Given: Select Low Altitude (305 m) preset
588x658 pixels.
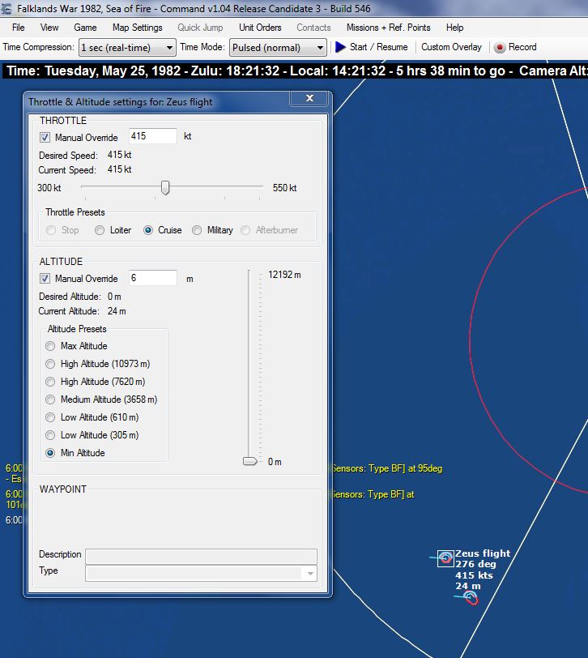Looking at the screenshot, I should tap(50, 435).
